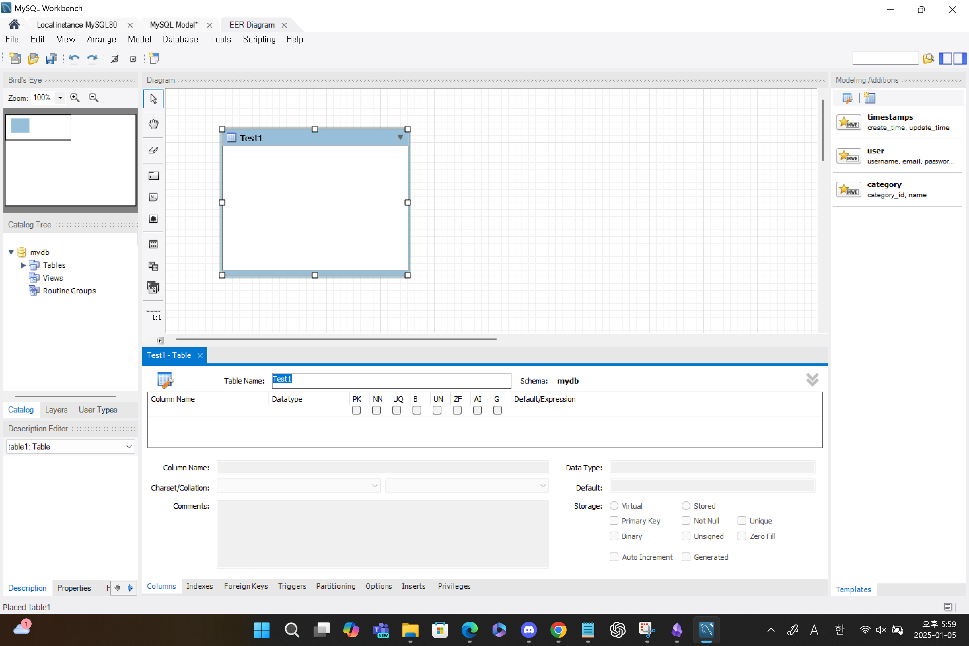Open the Database menu
The width and height of the screenshot is (969, 646).
(x=180, y=40)
